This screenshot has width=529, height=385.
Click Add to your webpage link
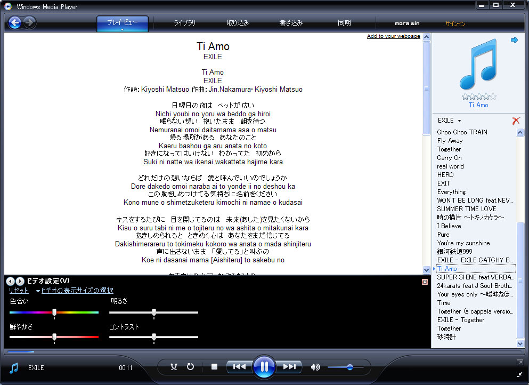click(x=393, y=36)
